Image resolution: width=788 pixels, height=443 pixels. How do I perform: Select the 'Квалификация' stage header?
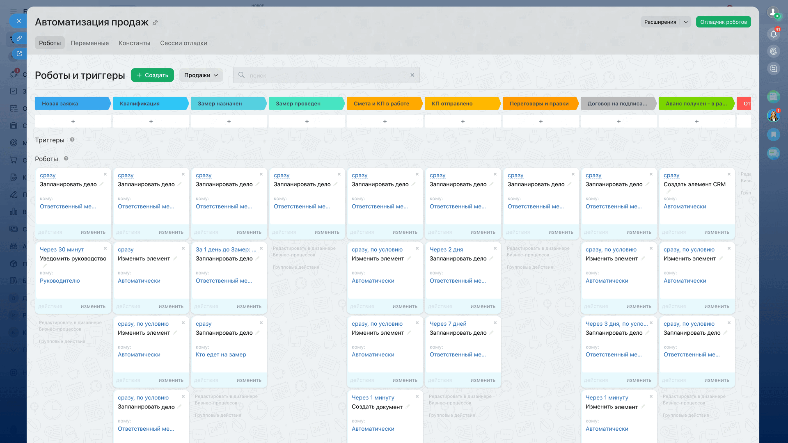click(x=151, y=103)
